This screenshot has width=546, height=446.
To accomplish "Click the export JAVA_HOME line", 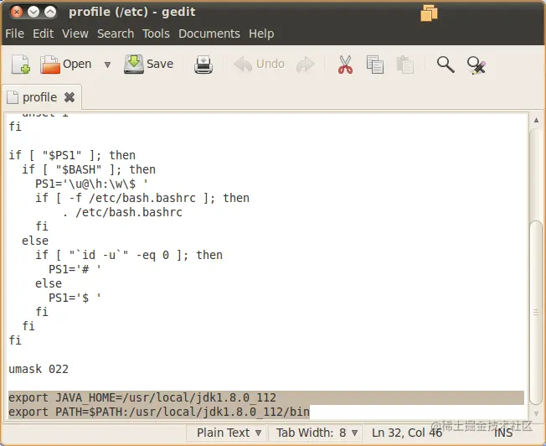I will click(142, 397).
